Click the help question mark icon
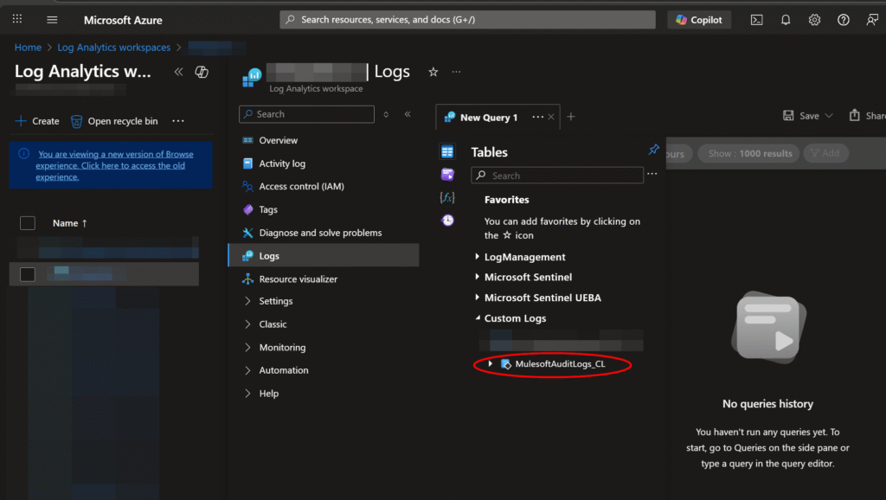 (843, 20)
